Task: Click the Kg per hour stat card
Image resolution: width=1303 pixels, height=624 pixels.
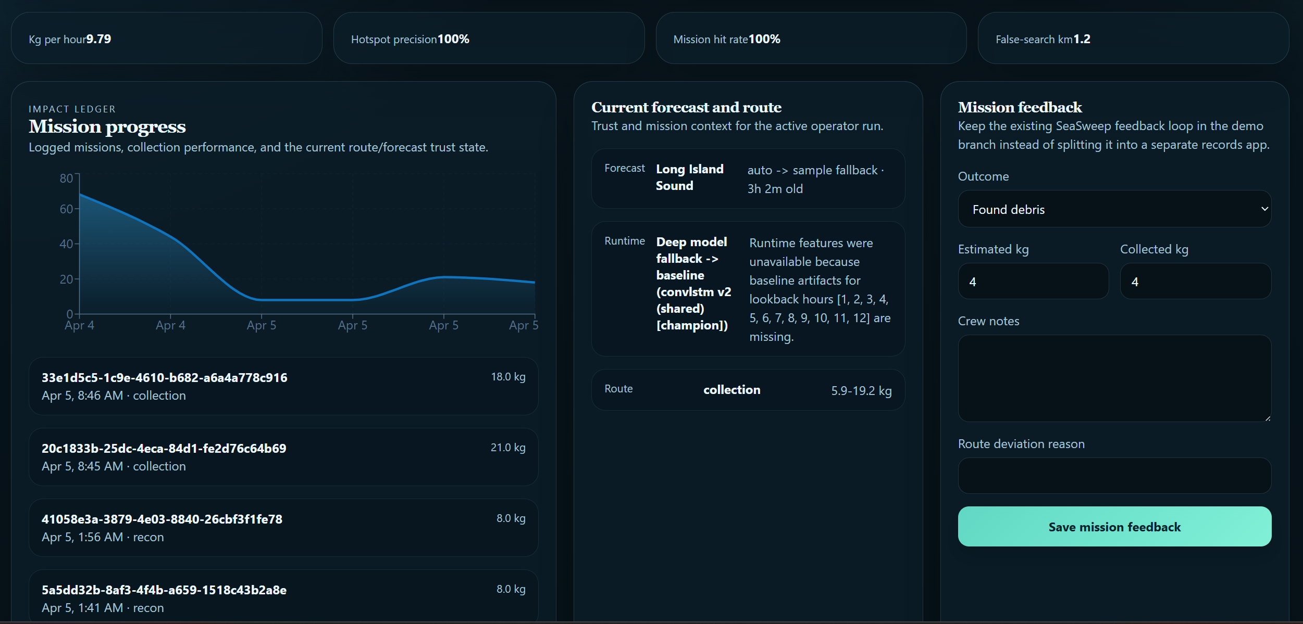Action: 166,39
